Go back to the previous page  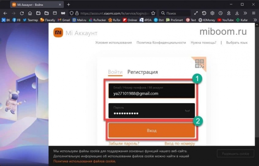(5, 13)
